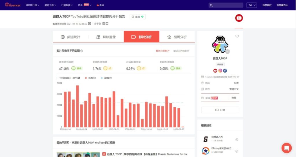Share the report via the Facebook icon

(x=104, y=24)
